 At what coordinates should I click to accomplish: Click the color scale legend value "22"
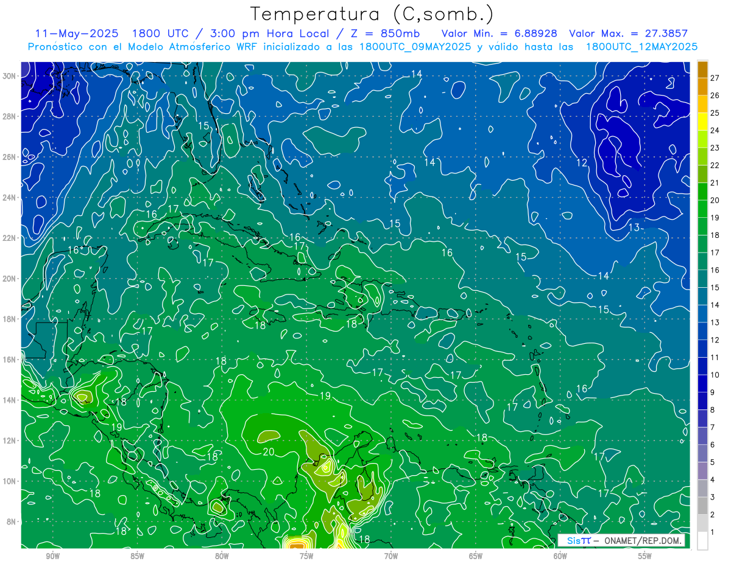pyautogui.click(x=715, y=165)
